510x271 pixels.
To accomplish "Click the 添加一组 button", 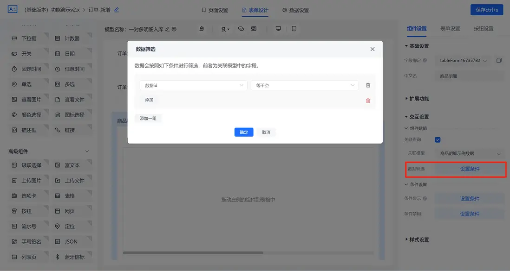I will [149, 118].
